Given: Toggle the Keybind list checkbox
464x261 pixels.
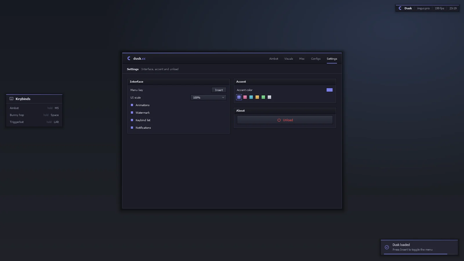Looking at the screenshot, I should (x=132, y=120).
